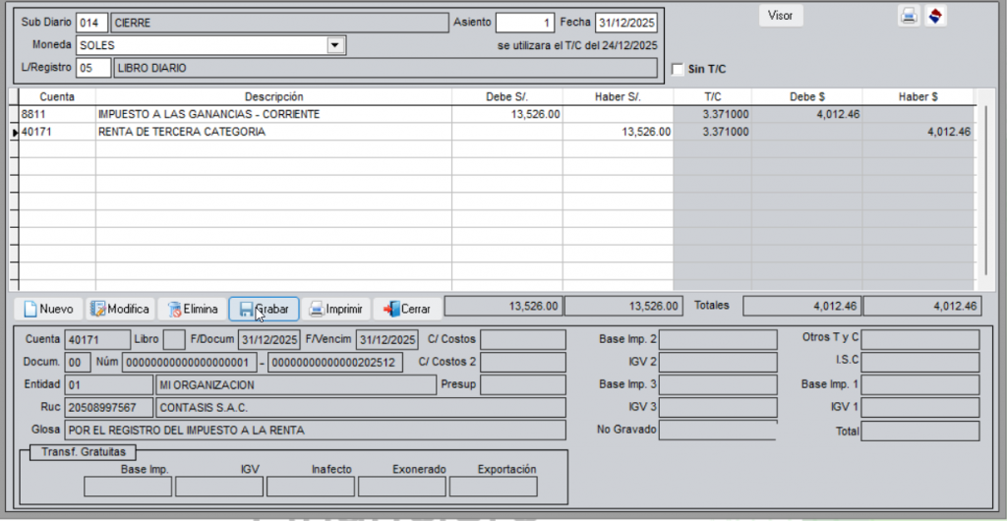Click Debe $ value 4,012.46 in row 8811

pyautogui.click(x=806, y=114)
